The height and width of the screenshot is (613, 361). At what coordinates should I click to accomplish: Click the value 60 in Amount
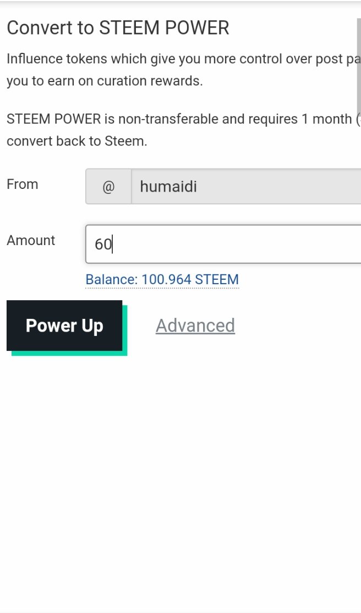pyautogui.click(x=103, y=245)
